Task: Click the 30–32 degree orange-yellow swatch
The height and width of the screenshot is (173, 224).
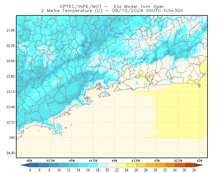Action: [x=160, y=165]
